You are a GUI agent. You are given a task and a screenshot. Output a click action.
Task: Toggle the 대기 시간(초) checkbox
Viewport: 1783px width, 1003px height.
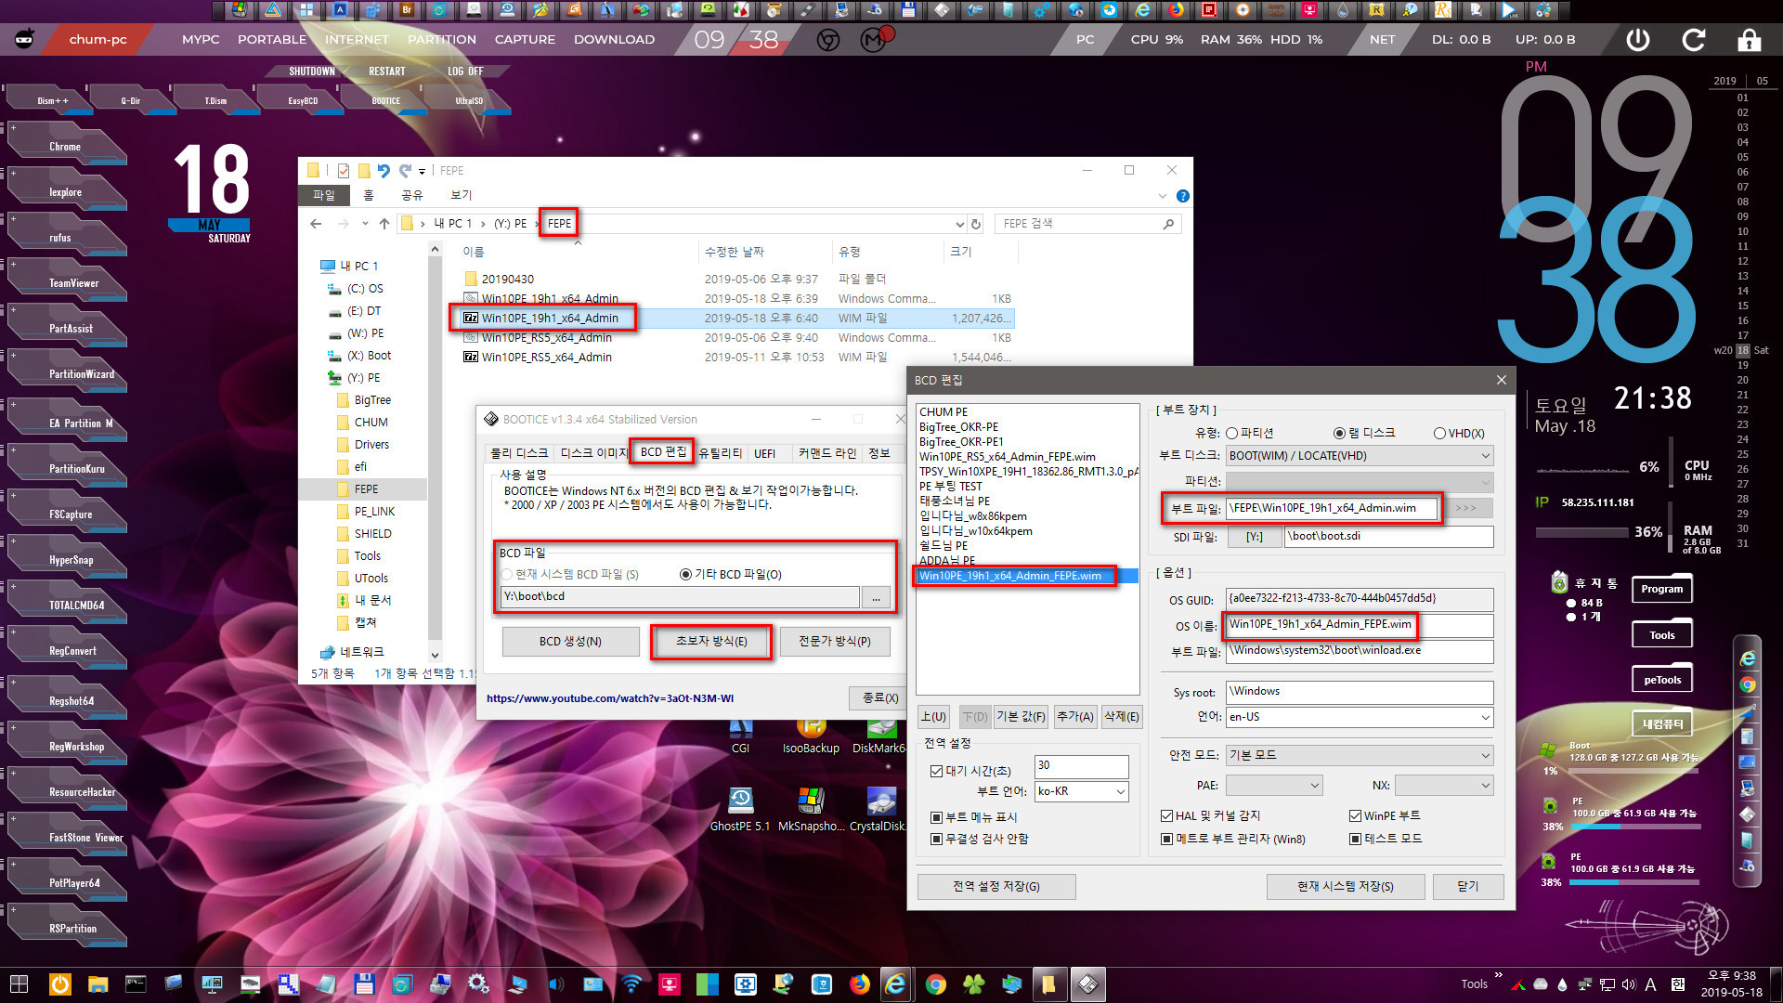coord(936,771)
